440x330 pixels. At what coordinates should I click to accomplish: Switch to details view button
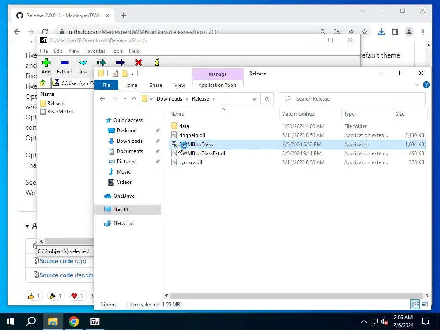416,304
